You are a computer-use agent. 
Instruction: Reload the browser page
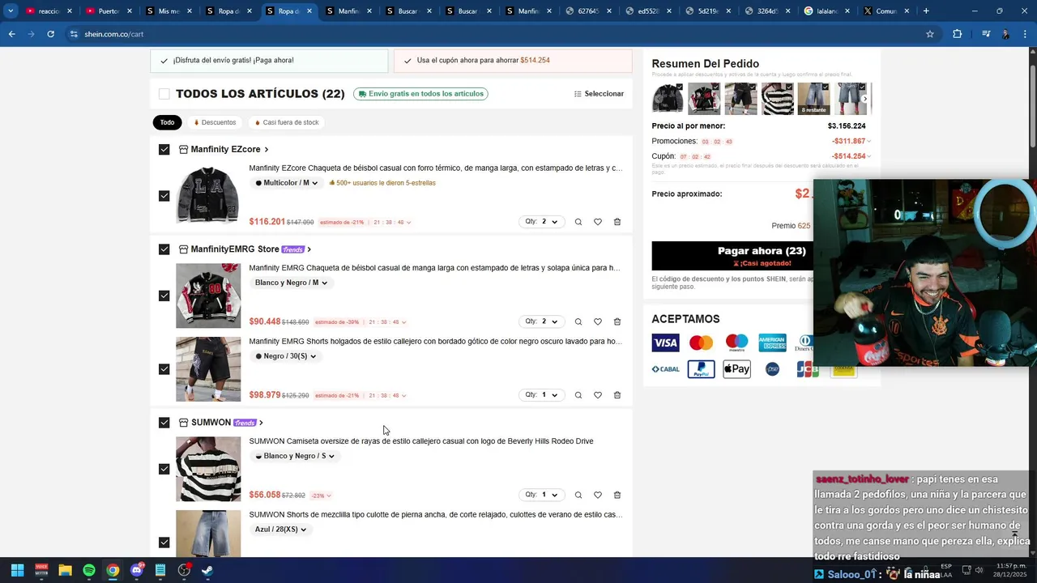tap(50, 34)
